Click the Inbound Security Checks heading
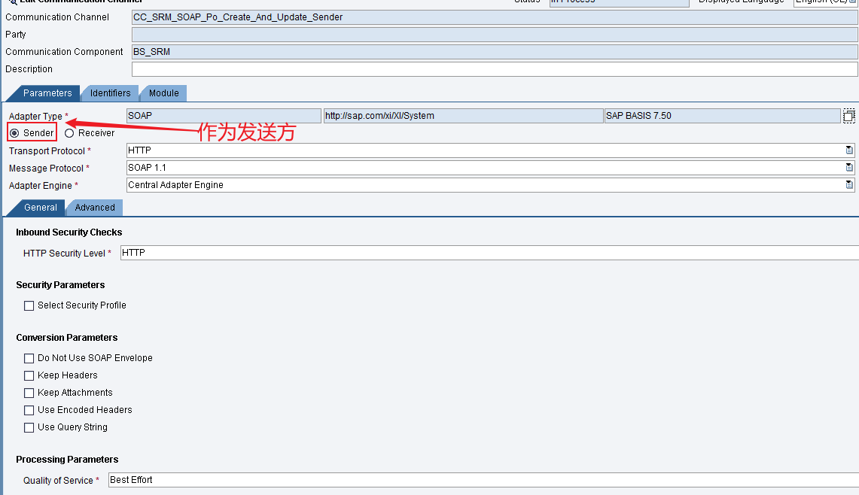Viewport: 859px width, 495px height. pos(69,232)
